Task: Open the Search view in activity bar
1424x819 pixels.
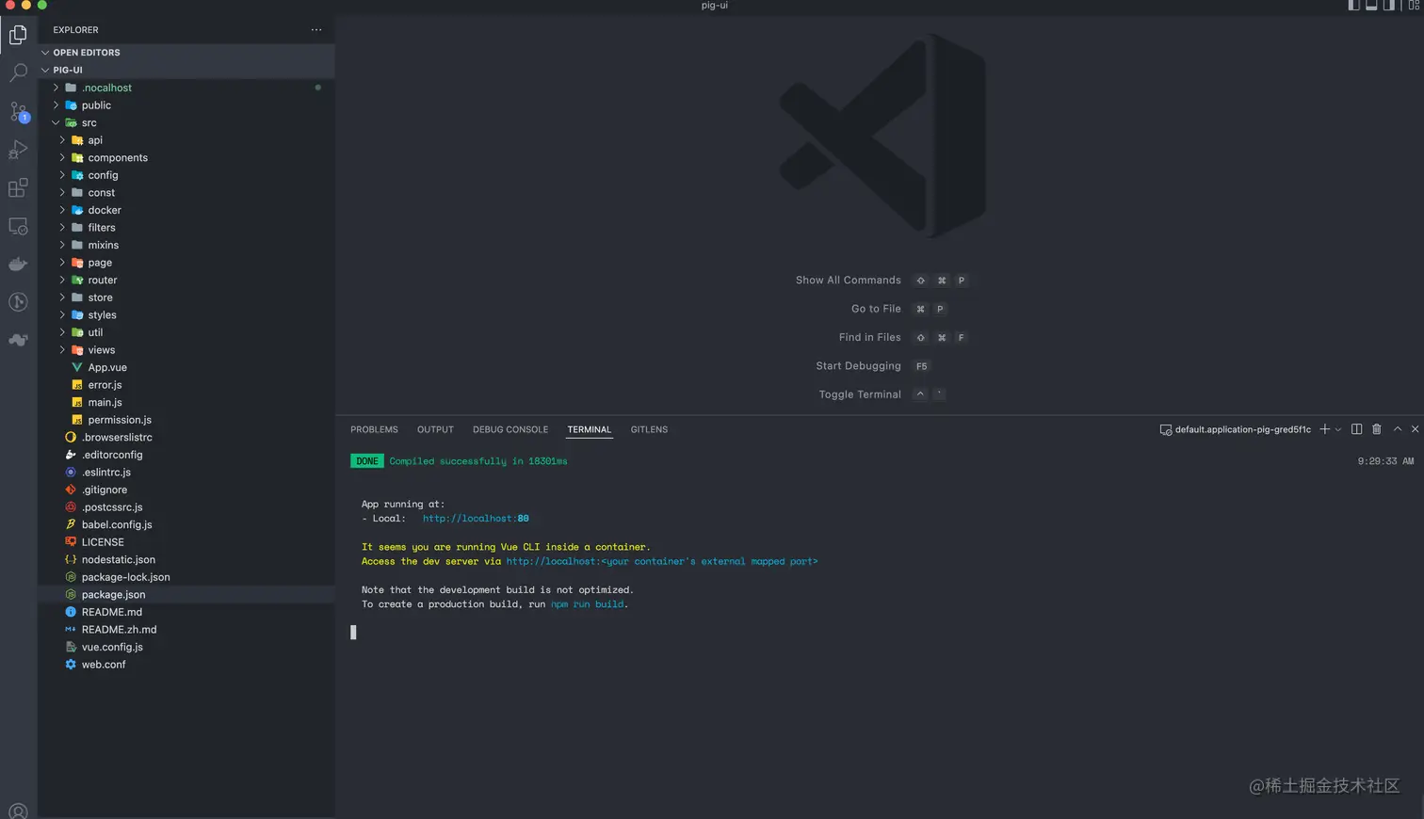Action: [x=18, y=72]
